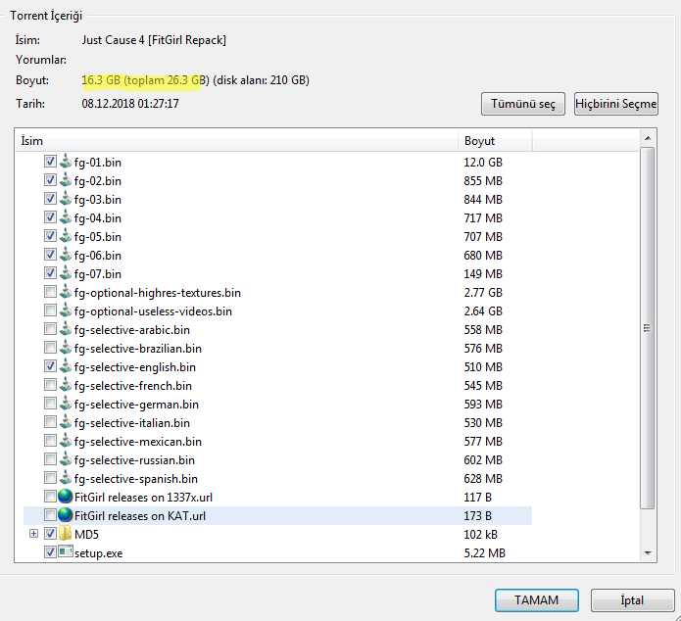Click the setup.exe application icon
Image resolution: width=681 pixels, height=621 pixels.
click(x=66, y=552)
